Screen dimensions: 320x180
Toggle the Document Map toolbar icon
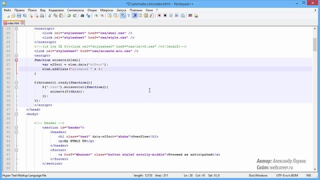(x=146, y=15)
